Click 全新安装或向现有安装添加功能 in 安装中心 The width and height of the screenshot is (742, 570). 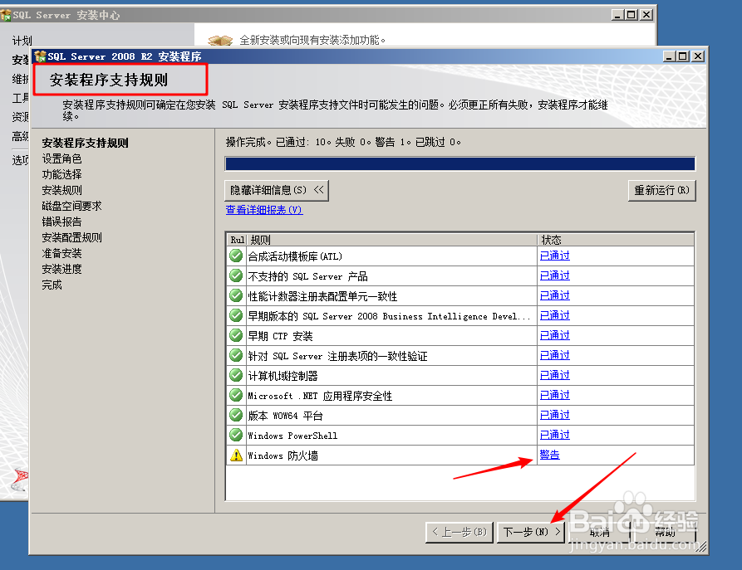312,40
